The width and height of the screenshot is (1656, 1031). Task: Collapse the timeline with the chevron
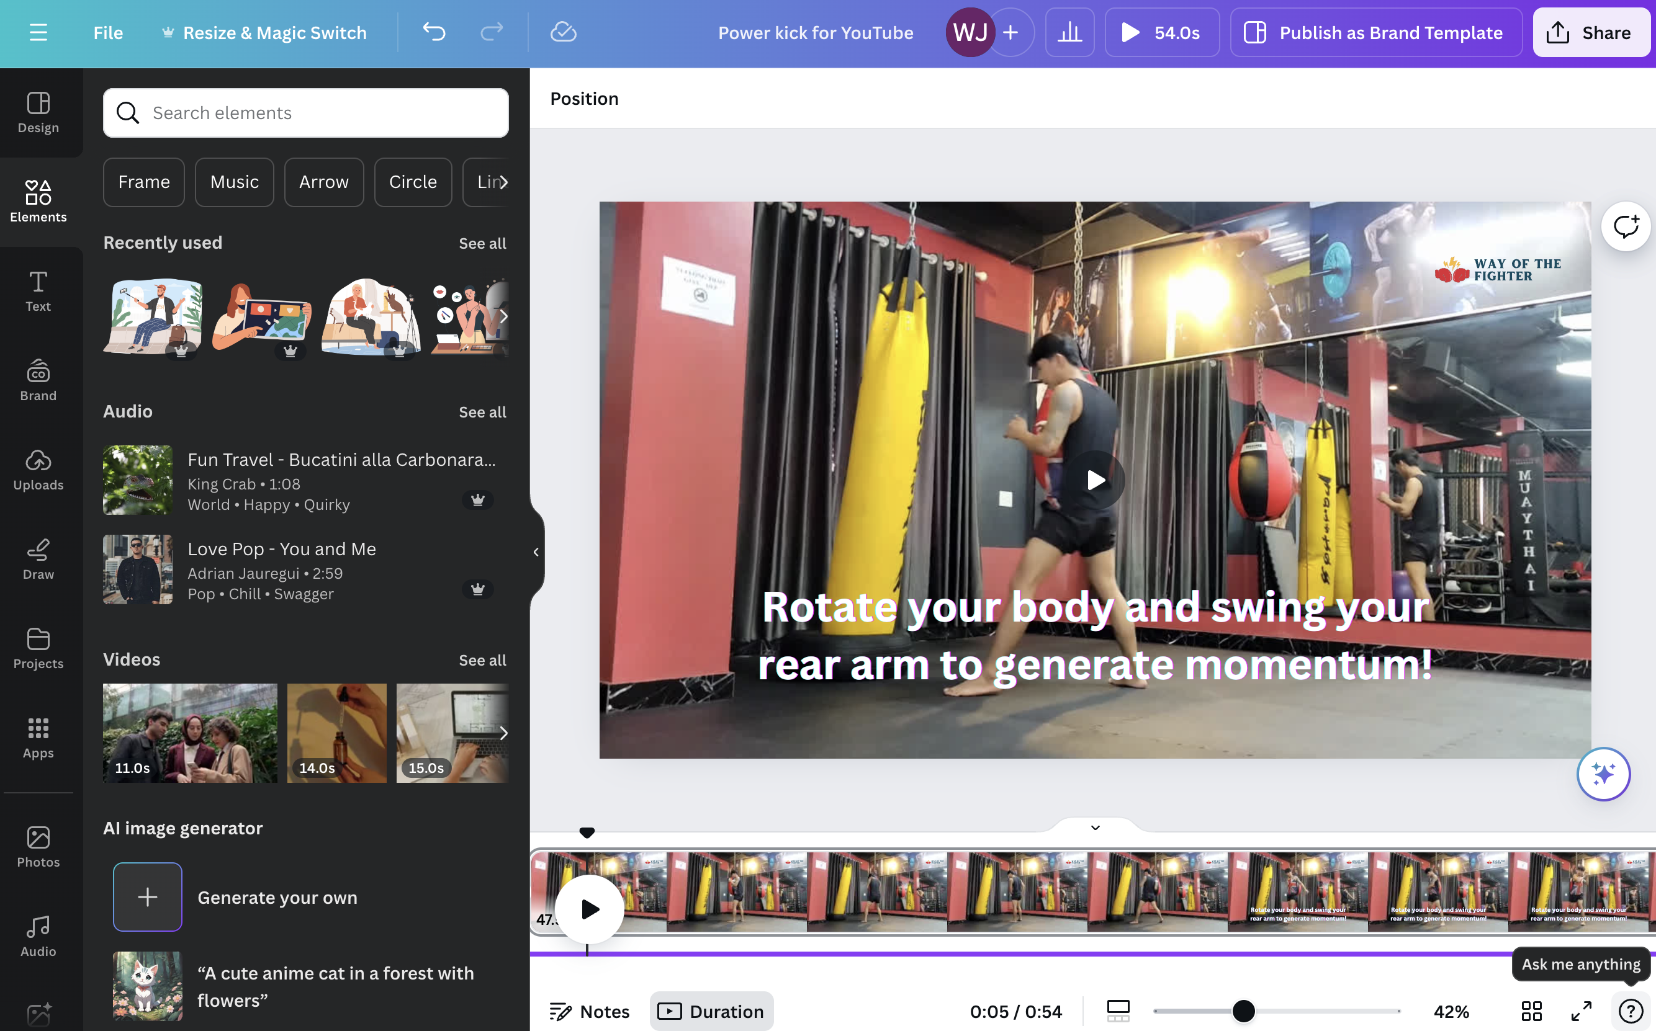pos(1096,828)
